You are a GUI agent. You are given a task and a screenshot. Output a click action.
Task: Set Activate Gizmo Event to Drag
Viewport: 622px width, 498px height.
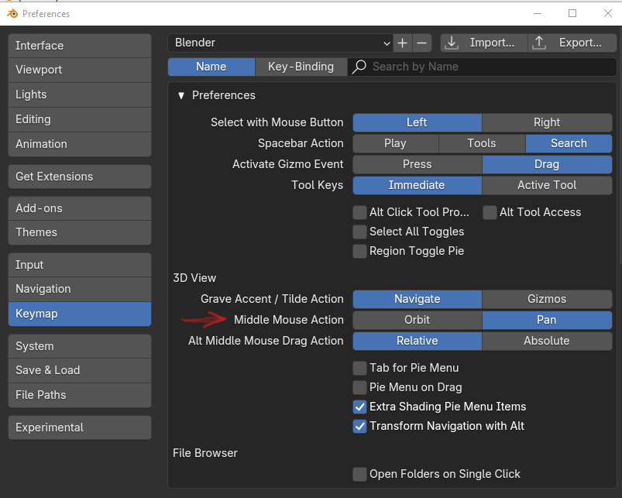(x=547, y=164)
